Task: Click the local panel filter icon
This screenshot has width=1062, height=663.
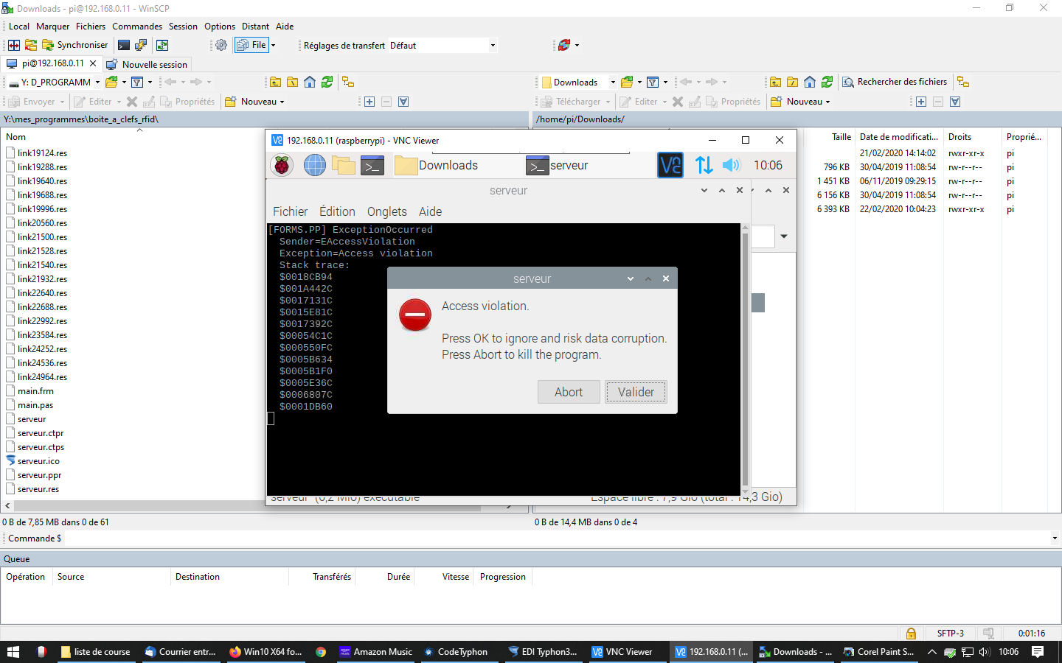Action: 137,82
